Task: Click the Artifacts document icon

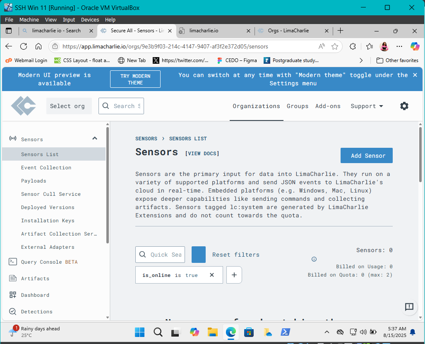Action: click(13, 278)
